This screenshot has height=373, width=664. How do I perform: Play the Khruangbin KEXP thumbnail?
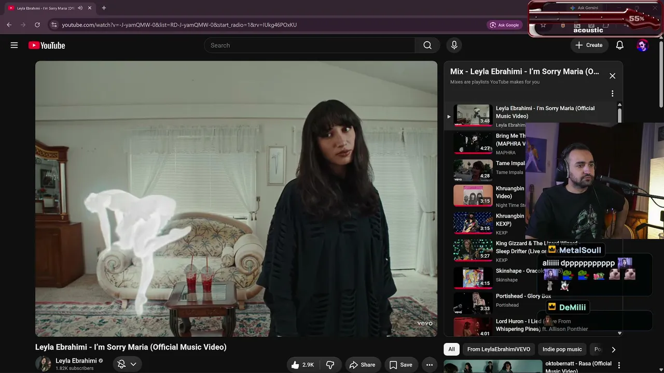[473, 223]
